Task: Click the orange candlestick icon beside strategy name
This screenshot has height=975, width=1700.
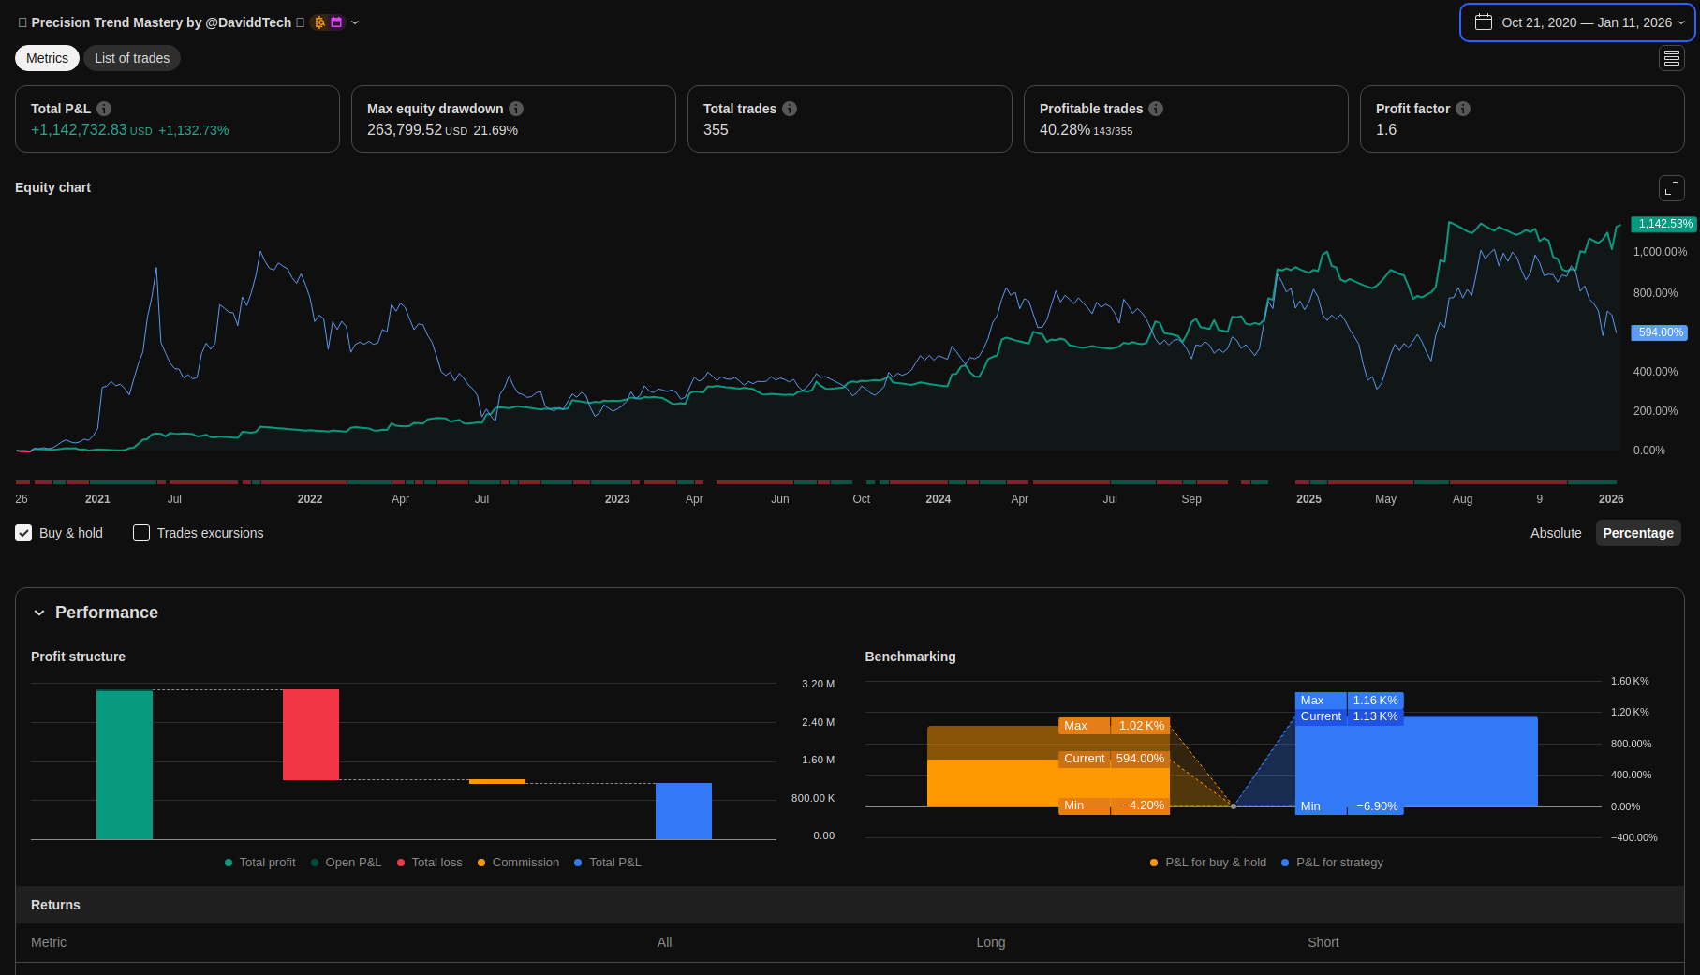Action: 319,22
